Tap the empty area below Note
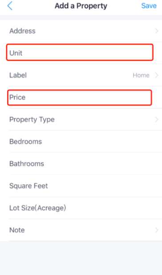The height and width of the screenshot is (275, 162). click(81, 258)
